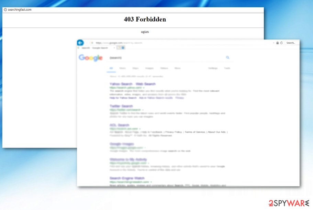Open the address bar dropdown arrow
313x210 pixels.
[x=273, y=43]
